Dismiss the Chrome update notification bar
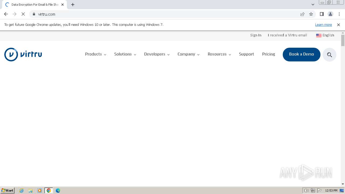 [x=339, y=25]
